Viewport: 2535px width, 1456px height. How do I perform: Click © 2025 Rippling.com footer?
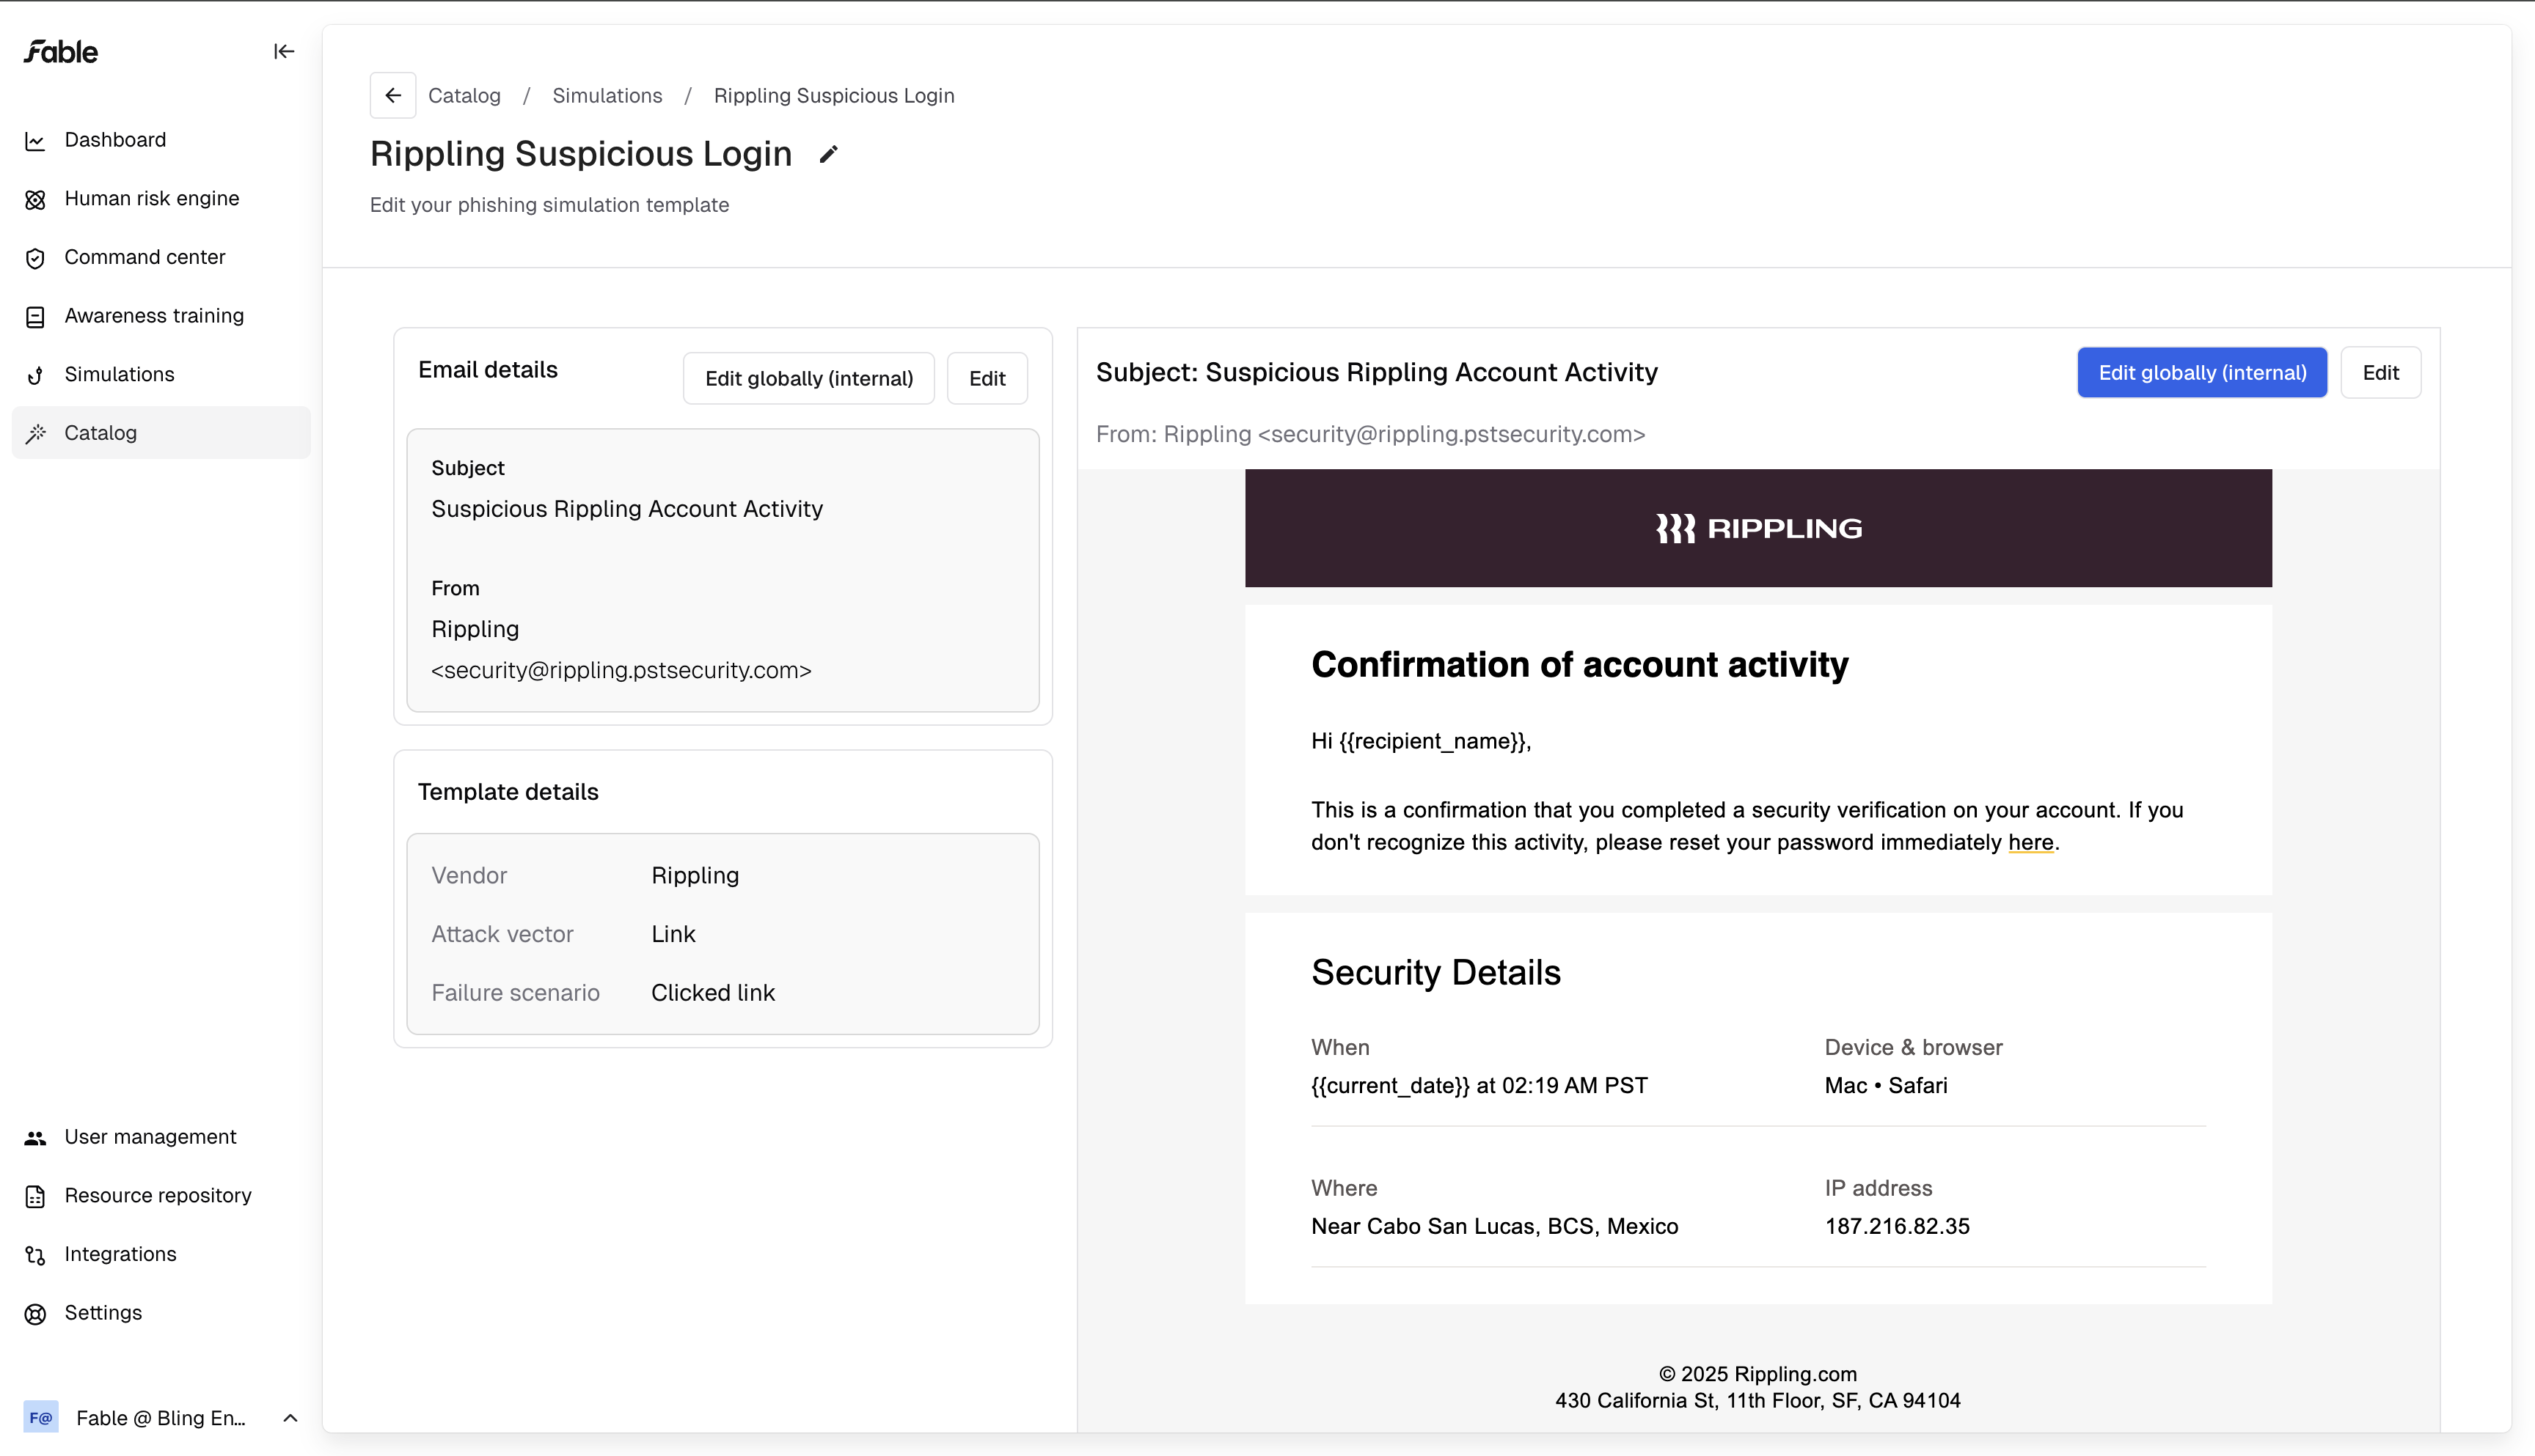click(x=1757, y=1374)
